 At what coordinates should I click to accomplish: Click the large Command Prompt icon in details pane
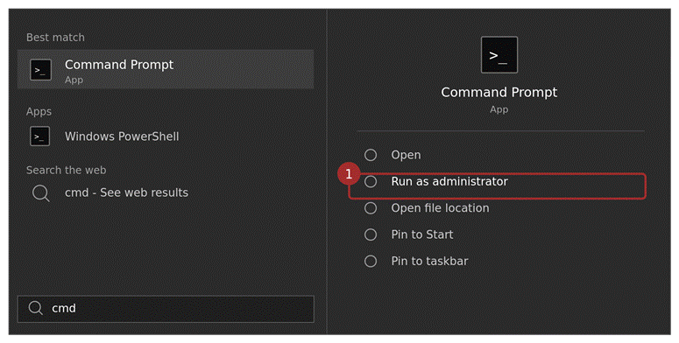(x=499, y=55)
